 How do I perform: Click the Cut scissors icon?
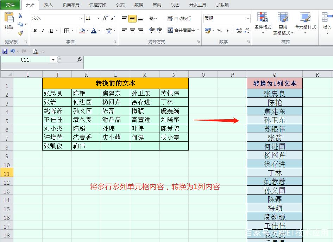click(x=20, y=15)
